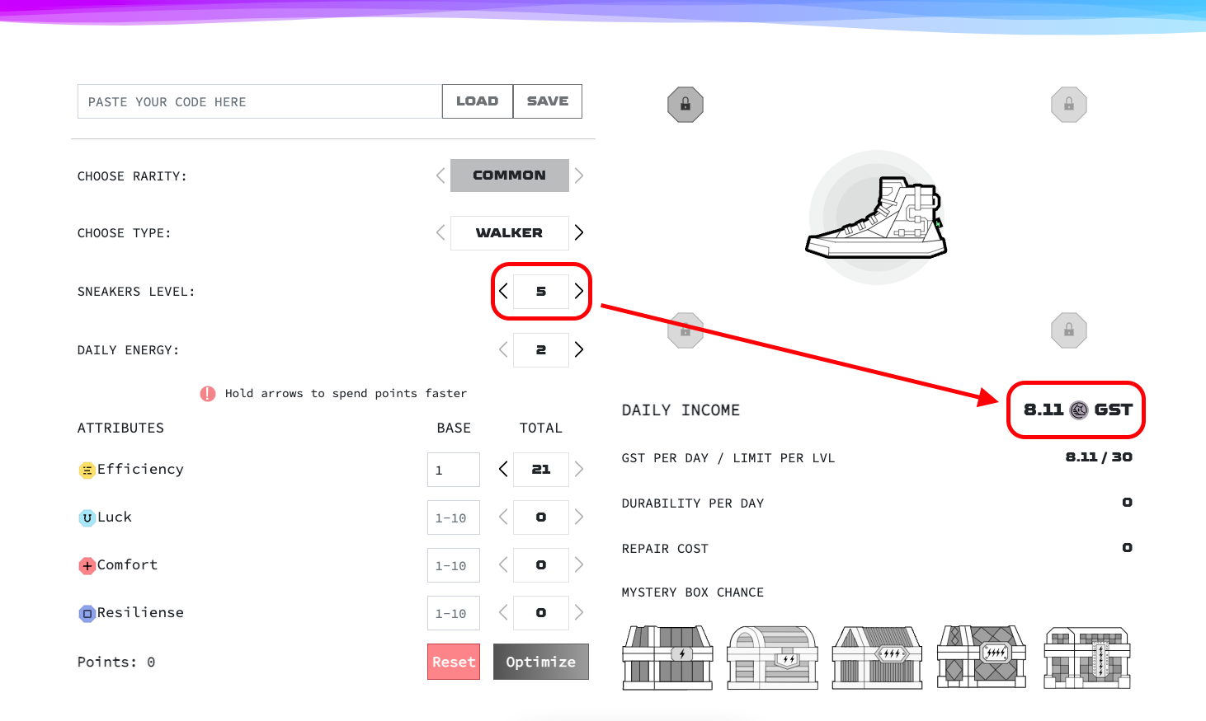
Task: Focus the paste your code input
Action: click(260, 101)
